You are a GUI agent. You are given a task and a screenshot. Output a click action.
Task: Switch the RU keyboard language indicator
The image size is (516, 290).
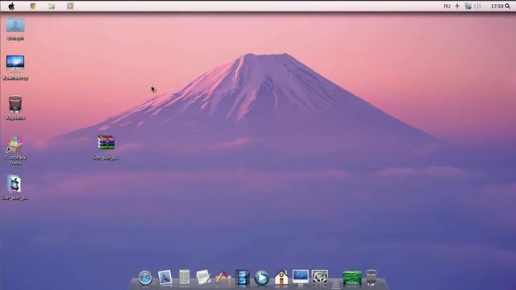click(447, 6)
